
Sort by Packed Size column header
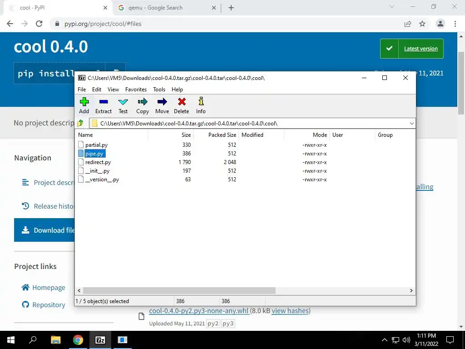pos(216,135)
